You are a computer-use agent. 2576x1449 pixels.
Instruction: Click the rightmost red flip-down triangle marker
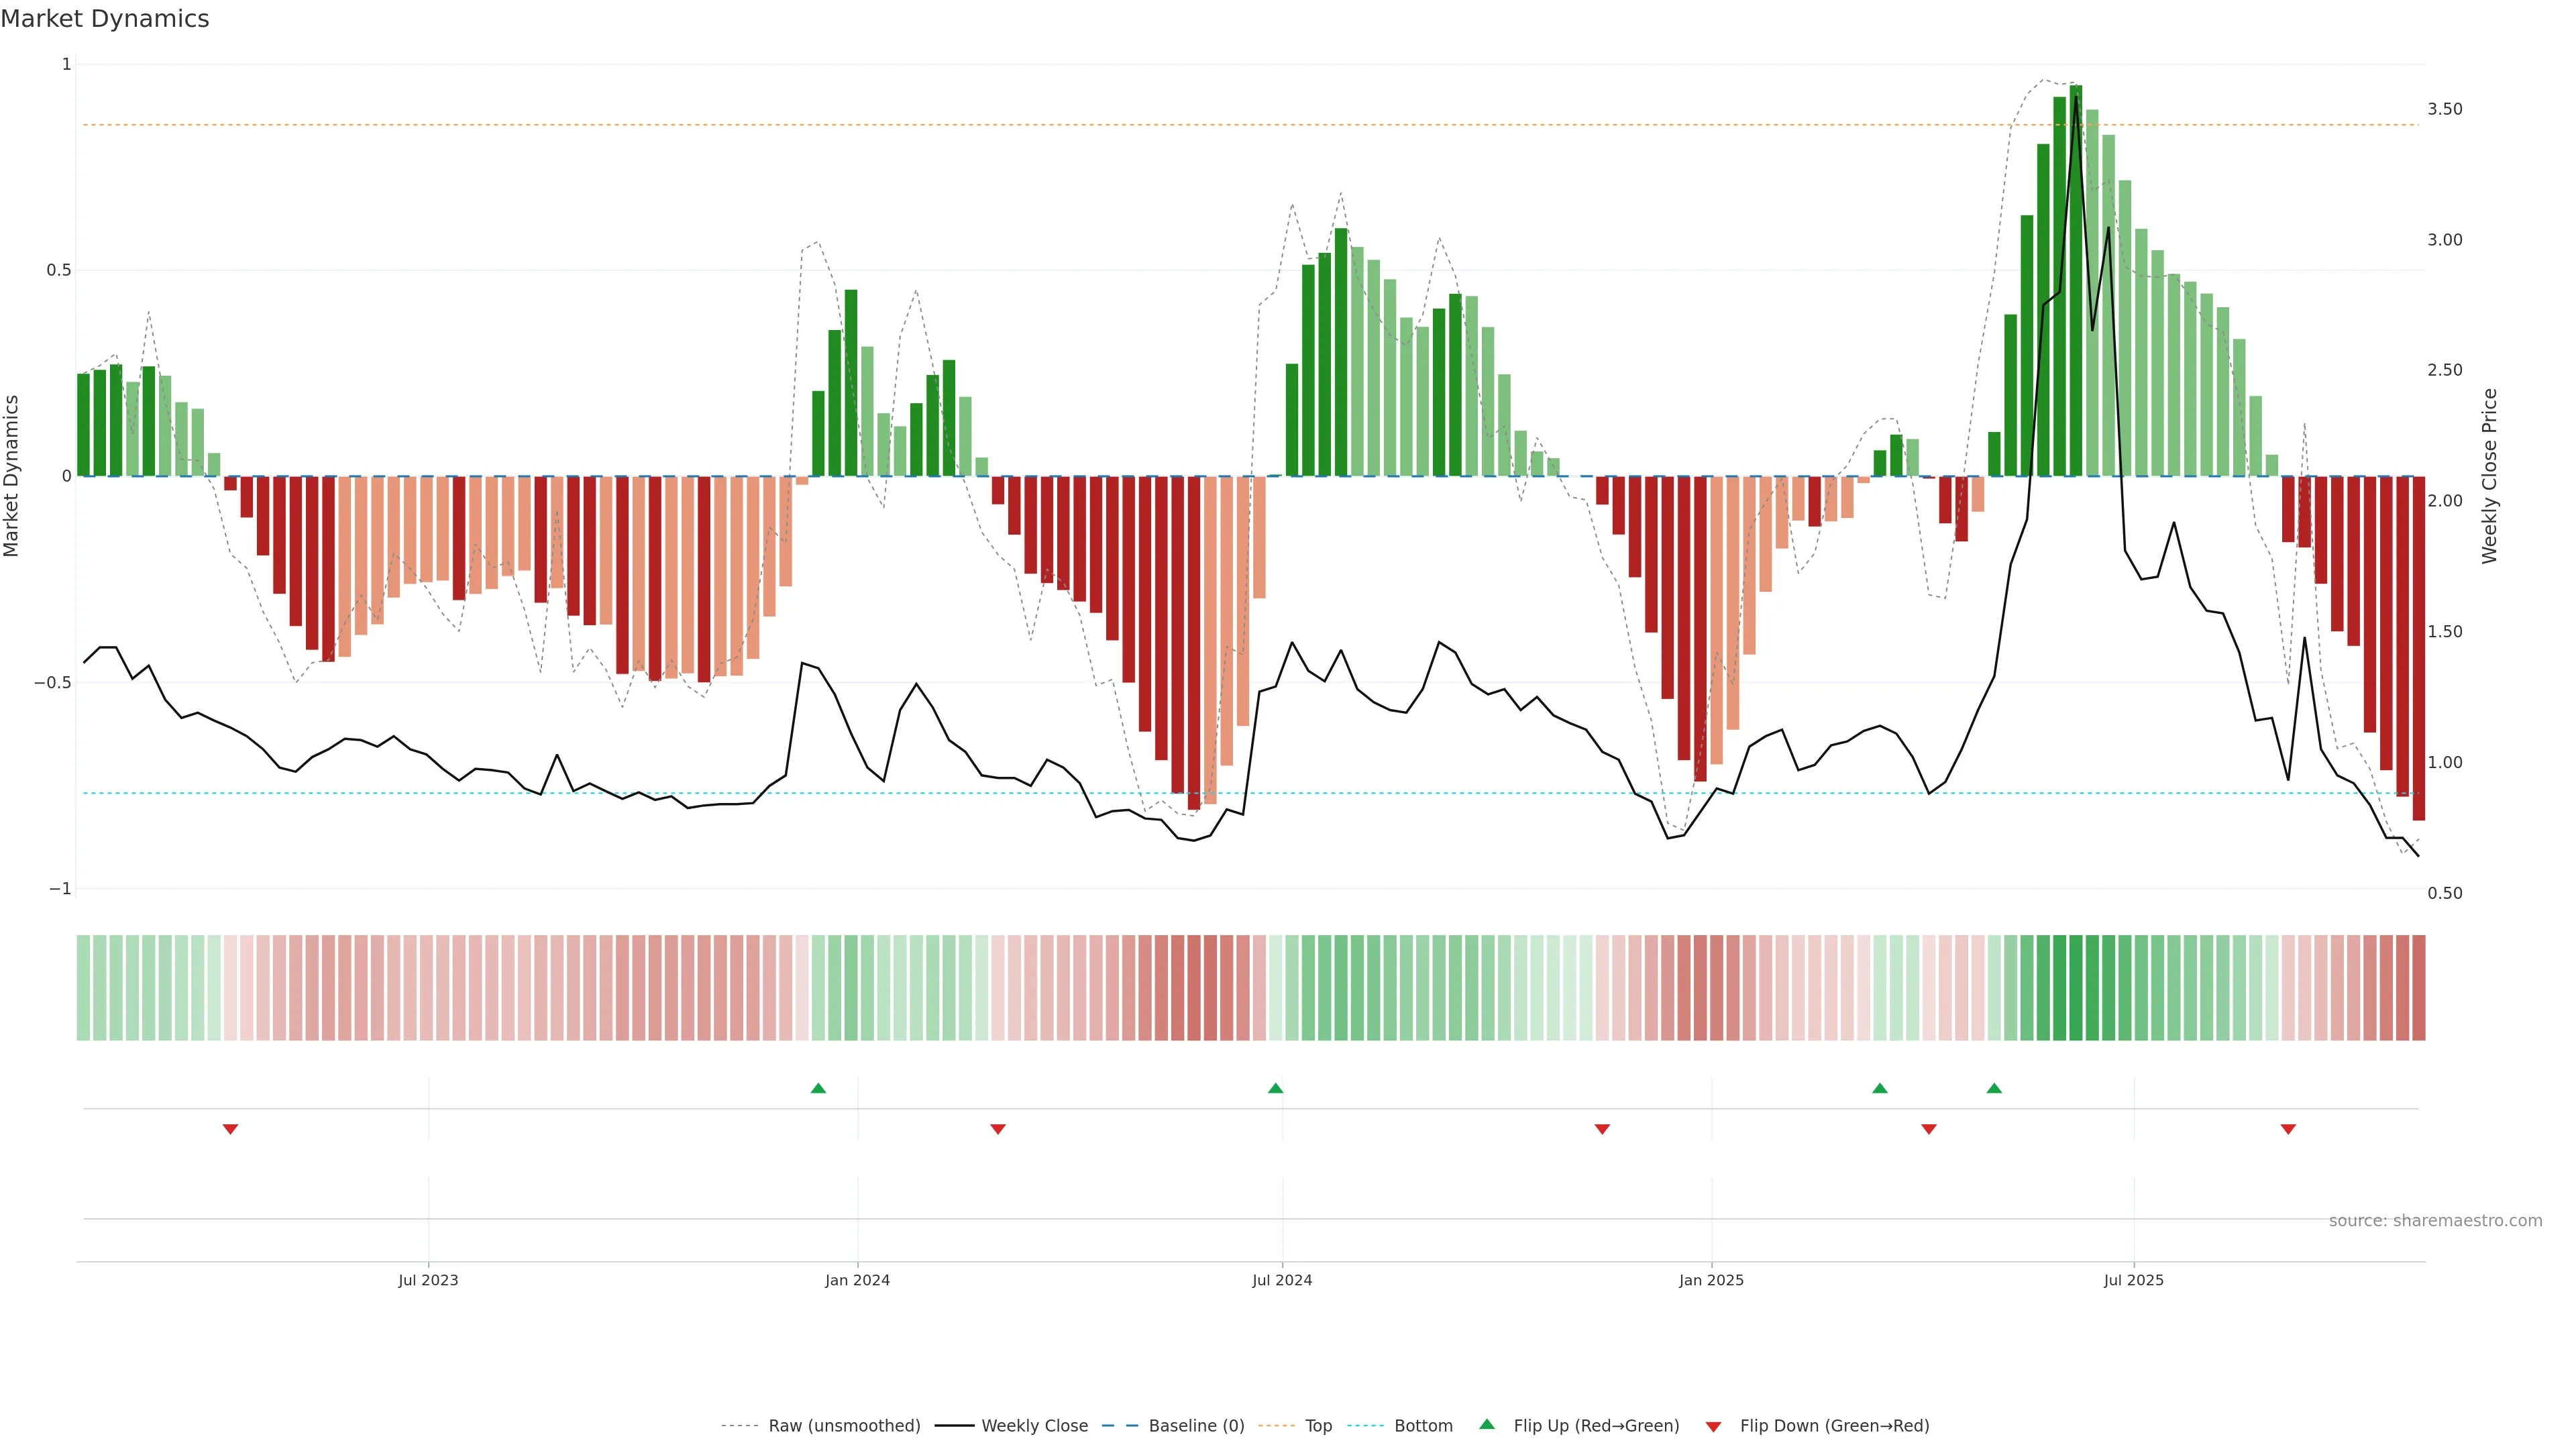point(2288,1129)
